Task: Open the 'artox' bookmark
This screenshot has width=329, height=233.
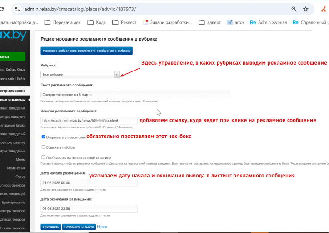Action: pyautogui.click(x=236, y=22)
